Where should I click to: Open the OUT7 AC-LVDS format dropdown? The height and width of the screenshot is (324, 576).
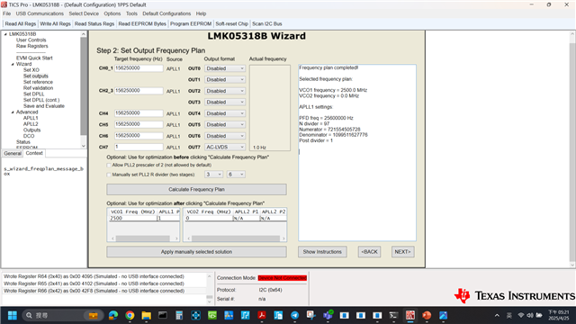point(225,147)
